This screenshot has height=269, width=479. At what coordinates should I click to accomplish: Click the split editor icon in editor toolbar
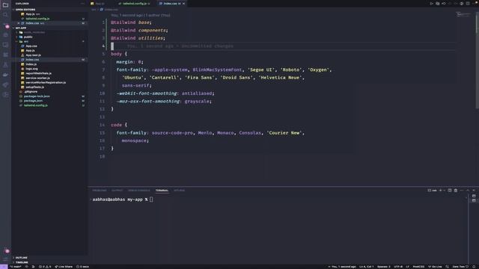468,4
